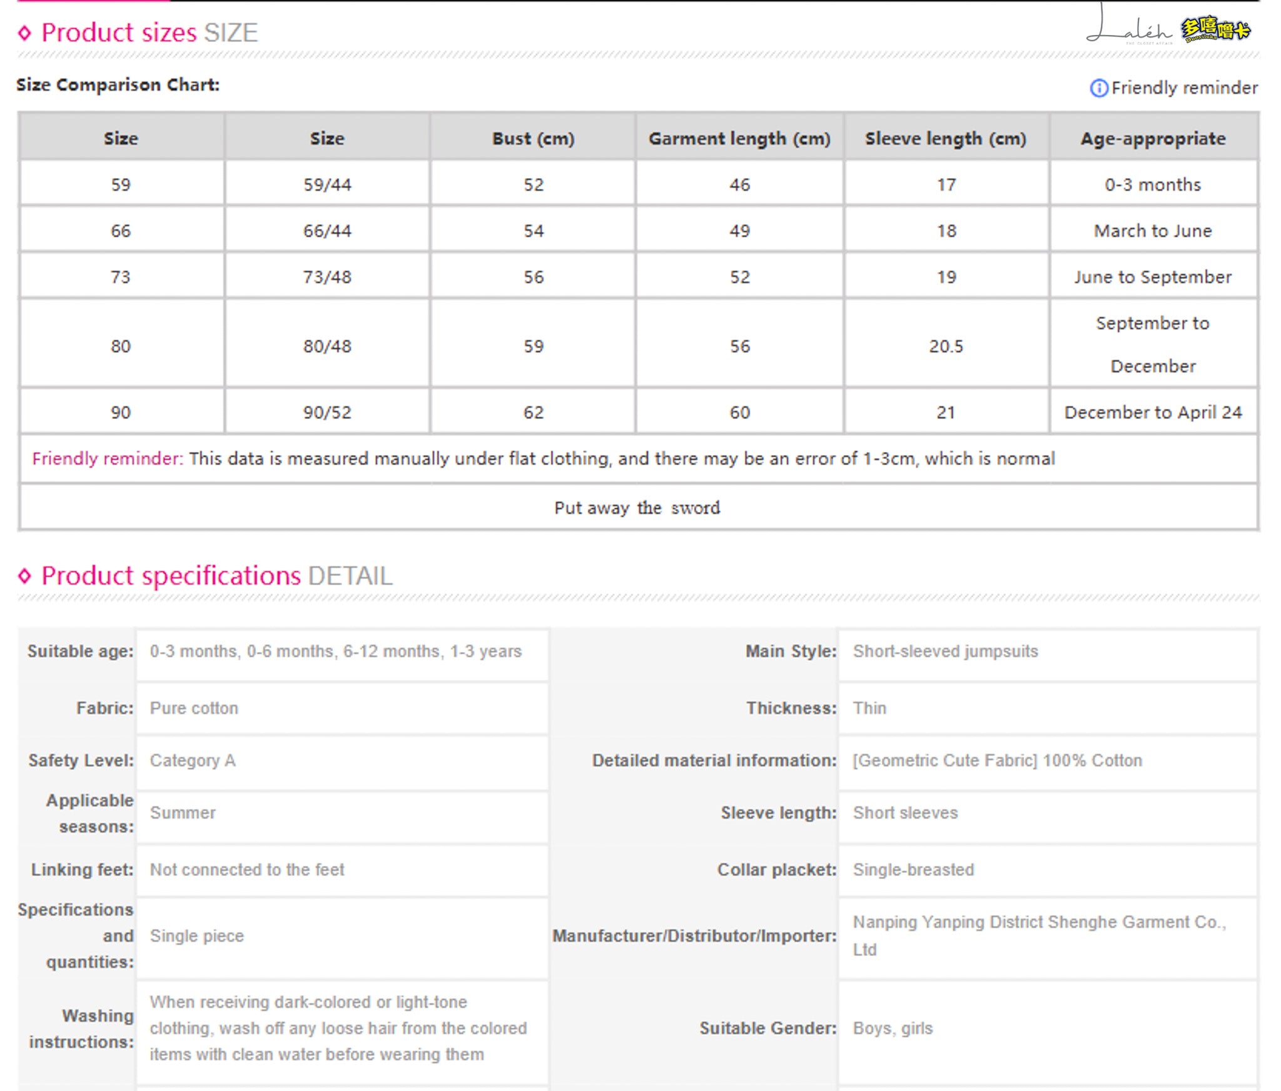Screen dimensions: 1281x1091
Task: Select the washing instructions text about dark-colored clothing
Action: [338, 1028]
